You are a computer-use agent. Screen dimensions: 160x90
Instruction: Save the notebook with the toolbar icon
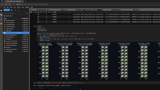coord(31,12)
